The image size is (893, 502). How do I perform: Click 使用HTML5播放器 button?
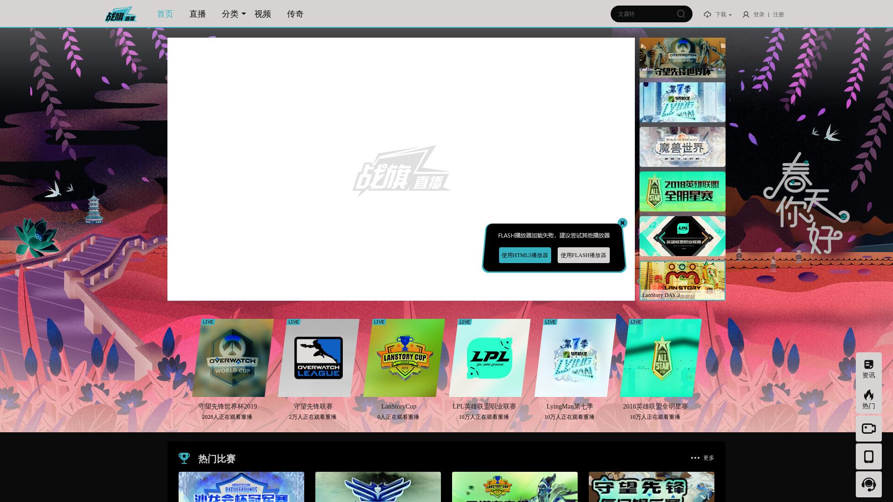click(x=525, y=255)
